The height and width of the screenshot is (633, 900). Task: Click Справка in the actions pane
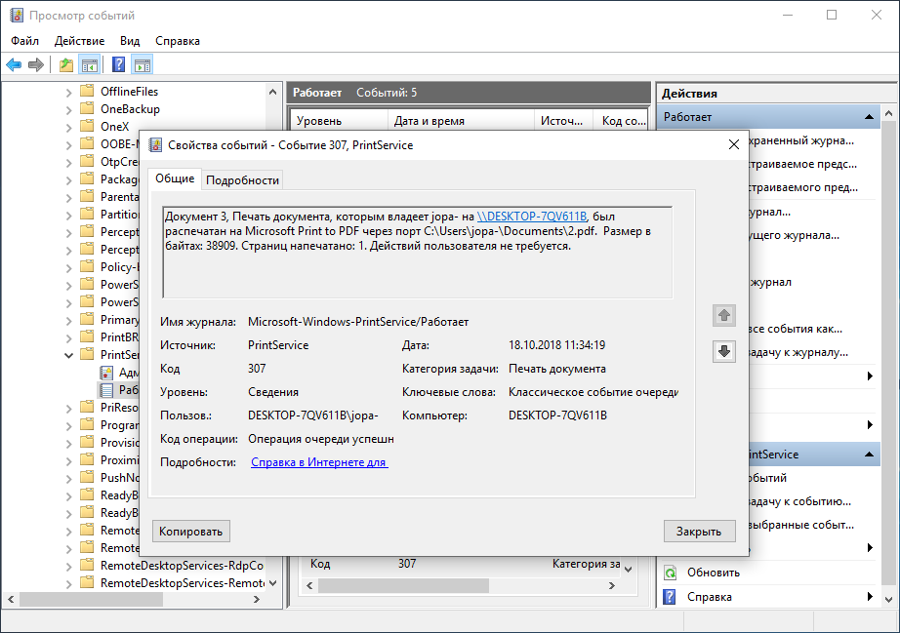coord(710,597)
